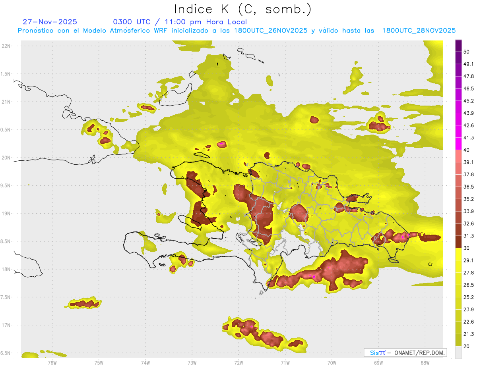Screen dimensions: 477x368
Task: Click the legend value "32.6"
Action: click(x=468, y=223)
